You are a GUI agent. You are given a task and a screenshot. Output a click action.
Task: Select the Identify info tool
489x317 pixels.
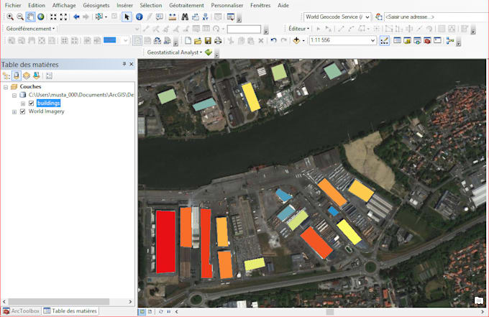139,17
